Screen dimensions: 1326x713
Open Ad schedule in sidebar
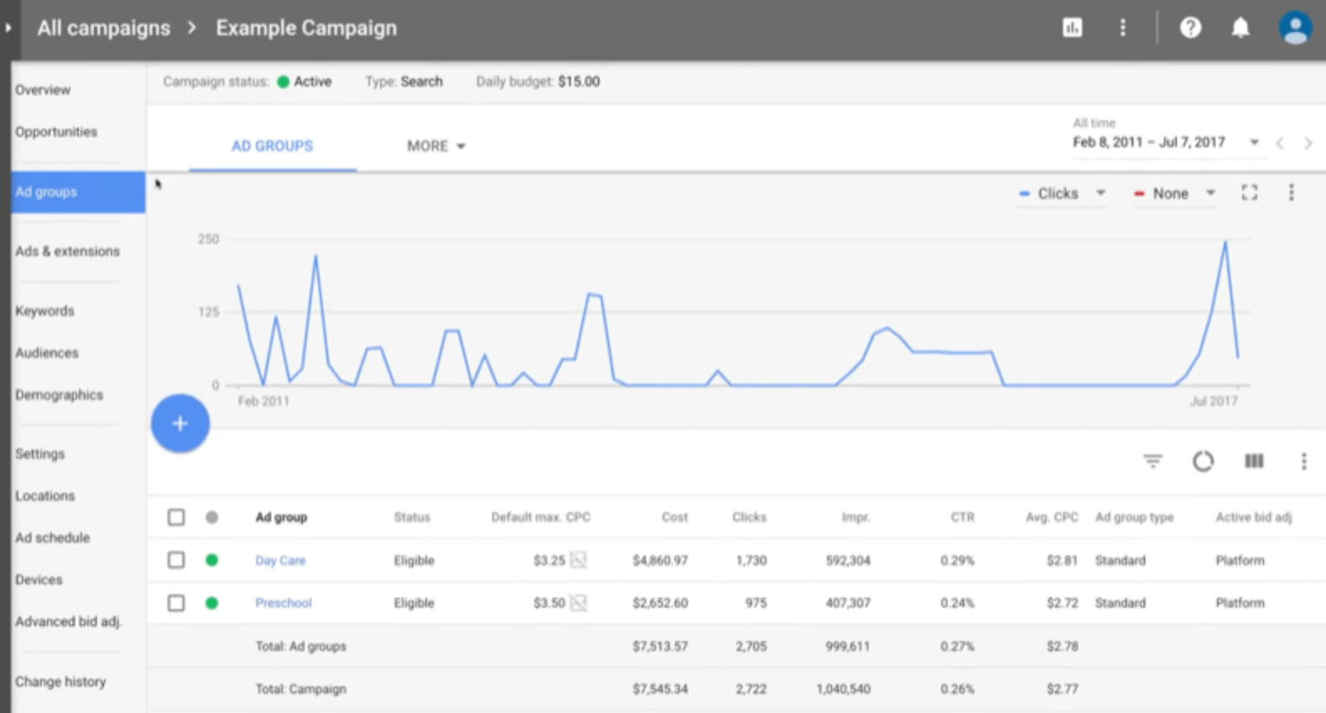click(x=52, y=537)
